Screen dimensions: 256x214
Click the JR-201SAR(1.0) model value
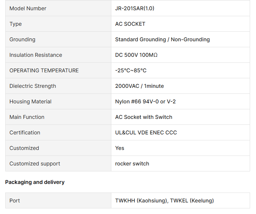(x=135, y=8)
